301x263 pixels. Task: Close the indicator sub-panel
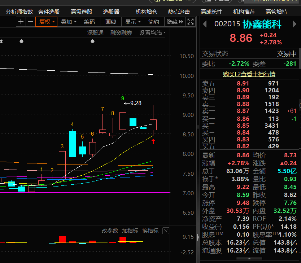(166, 231)
